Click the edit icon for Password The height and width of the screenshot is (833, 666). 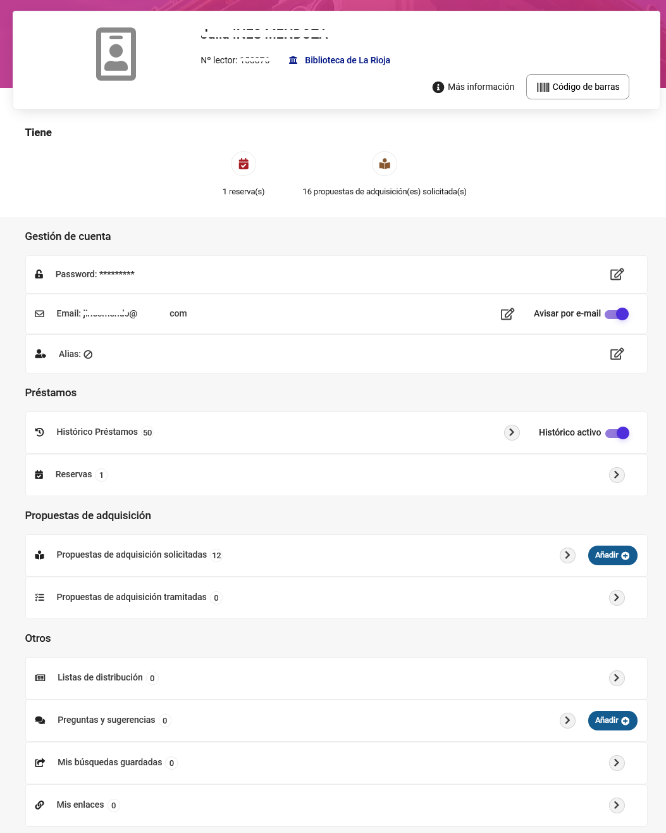tap(617, 274)
